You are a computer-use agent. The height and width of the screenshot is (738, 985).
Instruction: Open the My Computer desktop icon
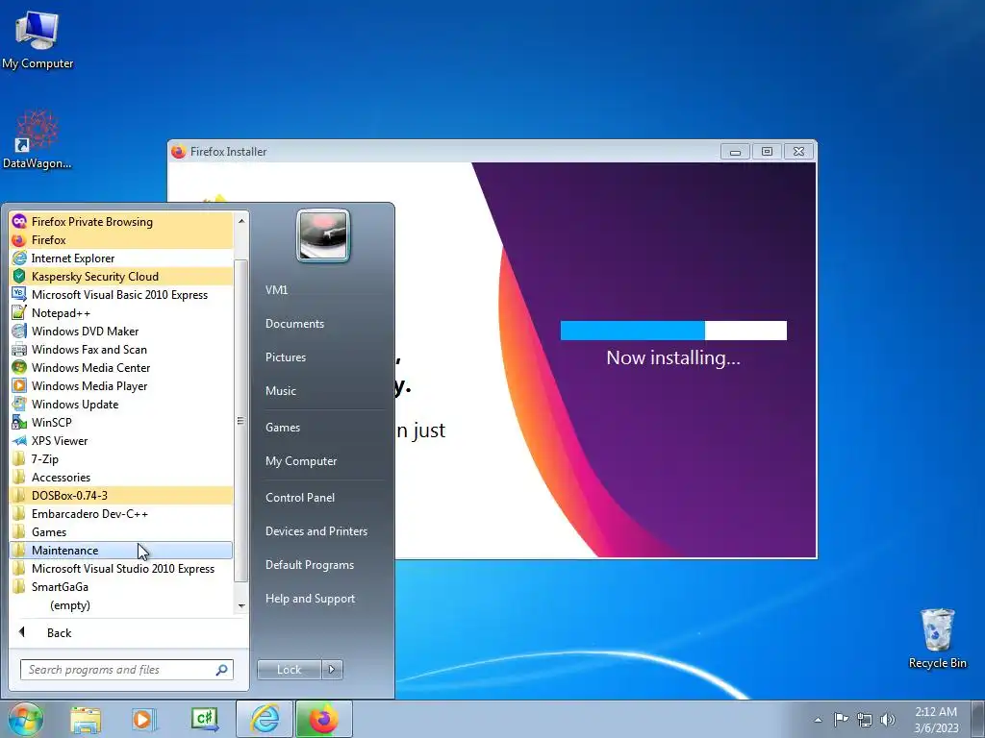pyautogui.click(x=38, y=40)
